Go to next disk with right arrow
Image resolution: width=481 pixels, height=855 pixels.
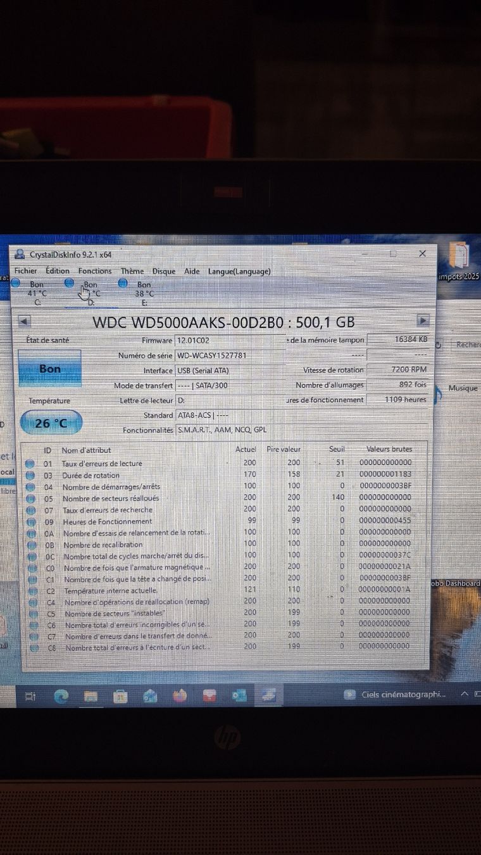423,320
